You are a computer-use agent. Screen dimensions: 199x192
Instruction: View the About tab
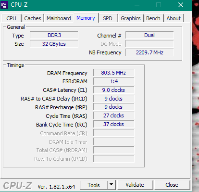(174, 18)
